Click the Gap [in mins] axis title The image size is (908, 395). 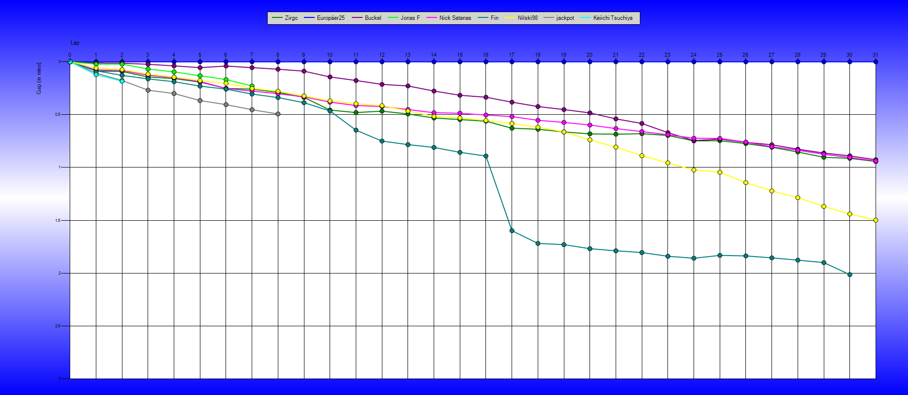pos(39,78)
